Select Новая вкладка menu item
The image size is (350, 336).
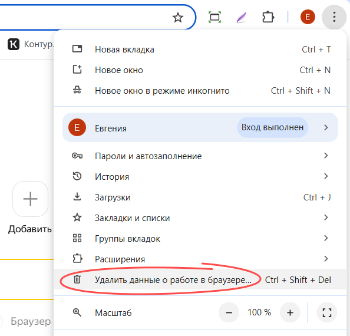[200, 50]
